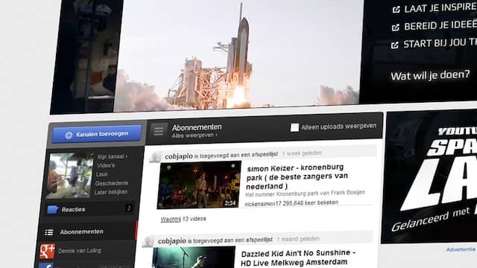Open the simon Keizer kronenburg park video thumbnail
Image resolution: width=477 pixels, height=268 pixels.
click(199, 185)
